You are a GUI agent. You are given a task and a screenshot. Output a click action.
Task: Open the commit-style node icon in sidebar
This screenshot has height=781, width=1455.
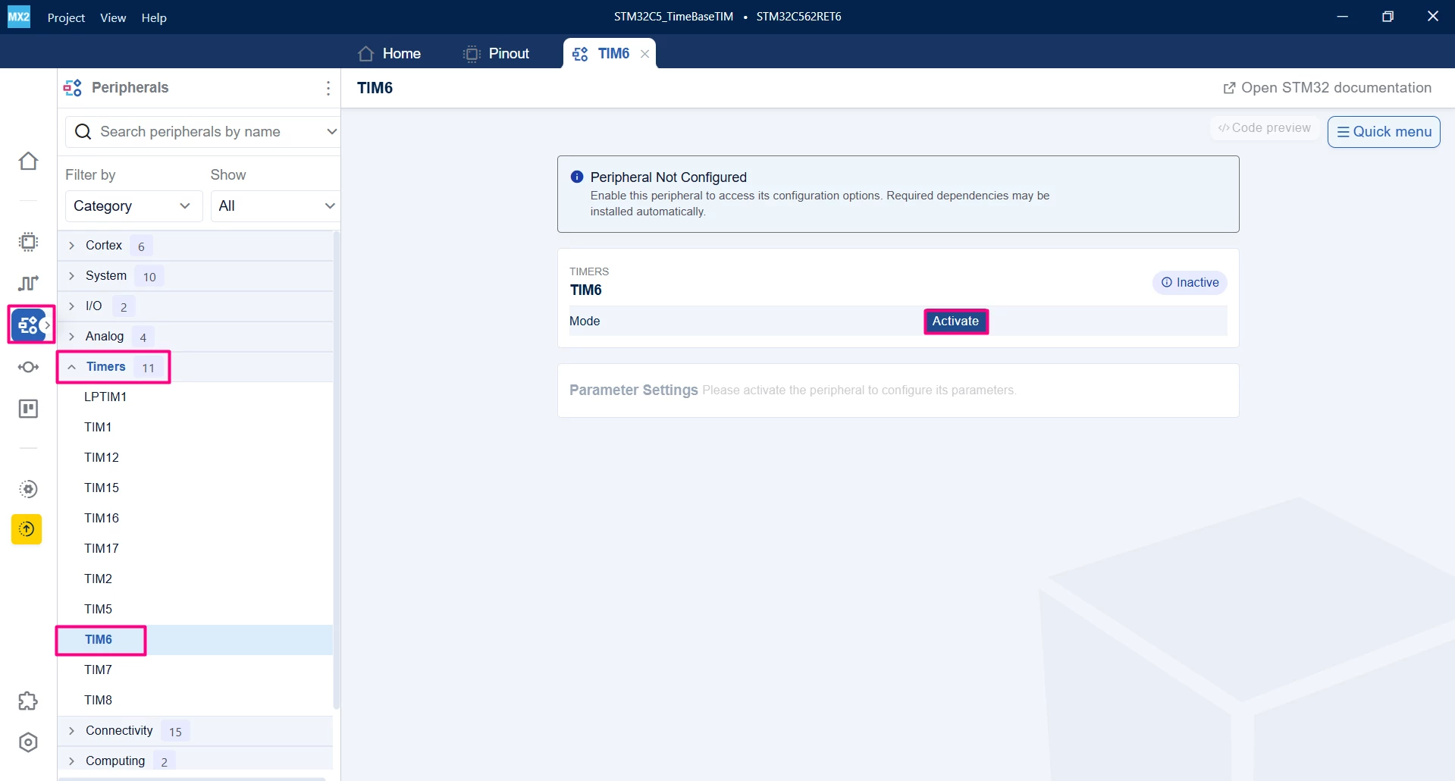[28, 367]
